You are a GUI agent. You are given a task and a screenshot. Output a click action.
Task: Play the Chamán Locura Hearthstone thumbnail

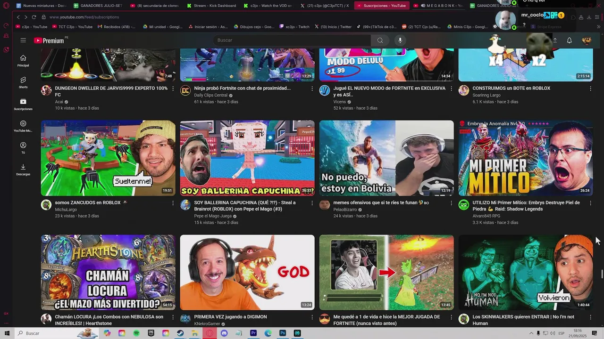108,273
